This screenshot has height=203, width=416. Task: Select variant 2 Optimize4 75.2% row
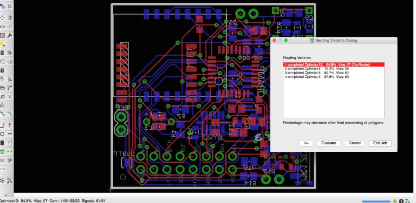[x=334, y=69]
